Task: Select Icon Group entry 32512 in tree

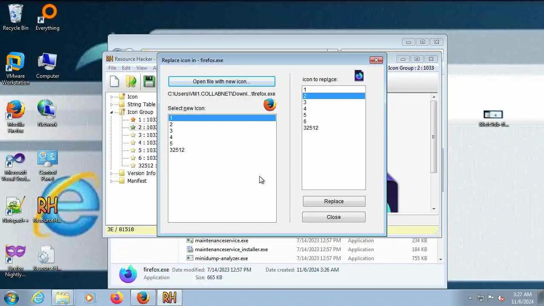Action: point(144,166)
